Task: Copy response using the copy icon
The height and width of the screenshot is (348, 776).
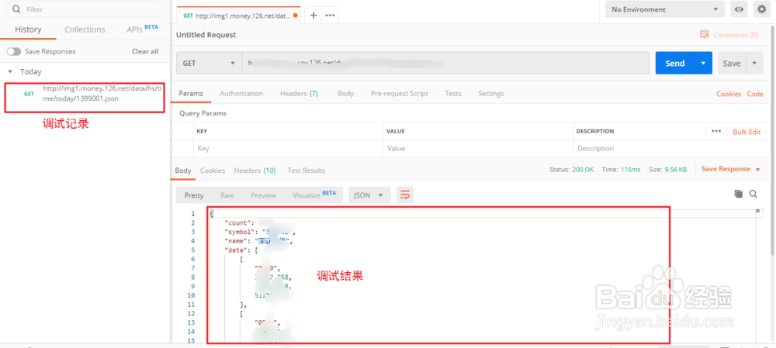Action: pyautogui.click(x=739, y=195)
